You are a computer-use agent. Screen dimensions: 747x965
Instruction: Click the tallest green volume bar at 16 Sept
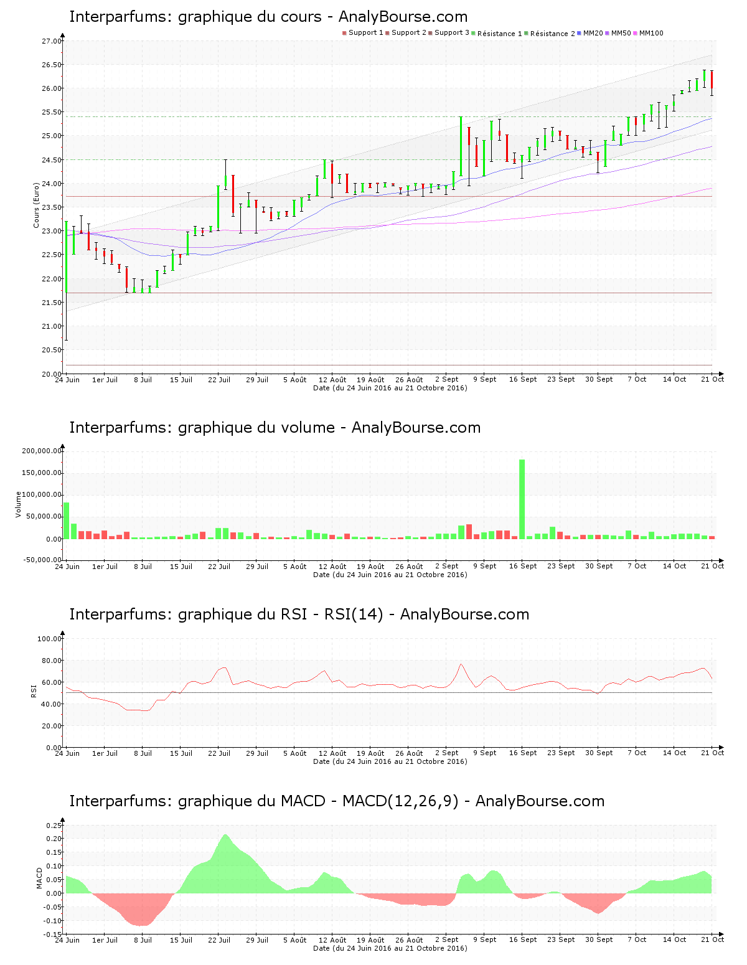[522, 499]
